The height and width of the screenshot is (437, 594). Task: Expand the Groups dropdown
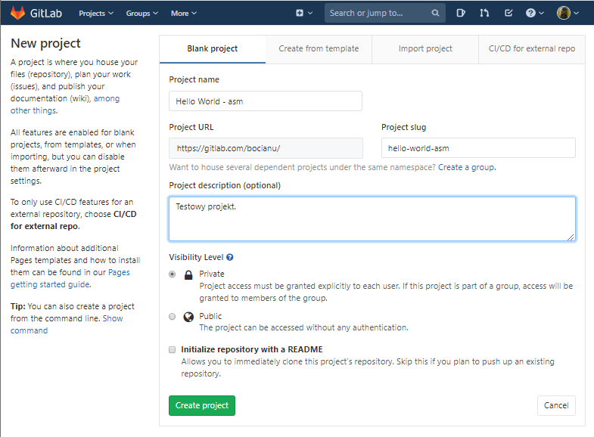pos(142,14)
